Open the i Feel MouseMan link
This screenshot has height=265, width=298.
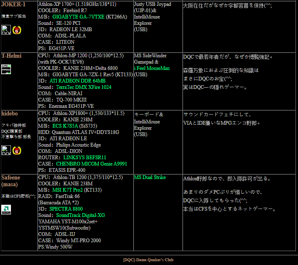point(152,68)
